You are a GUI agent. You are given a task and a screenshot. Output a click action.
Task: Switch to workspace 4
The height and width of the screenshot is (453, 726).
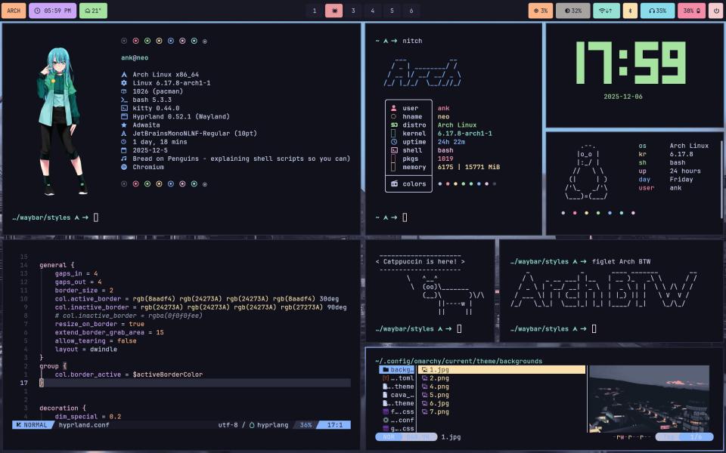coord(372,11)
